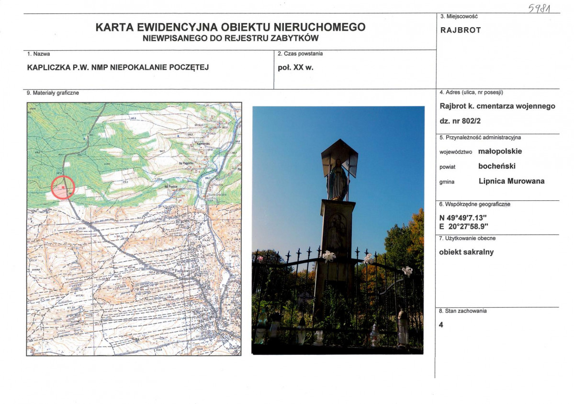574x404 pixels.
Task: Click the handwritten number 5981
Action: 540,8
